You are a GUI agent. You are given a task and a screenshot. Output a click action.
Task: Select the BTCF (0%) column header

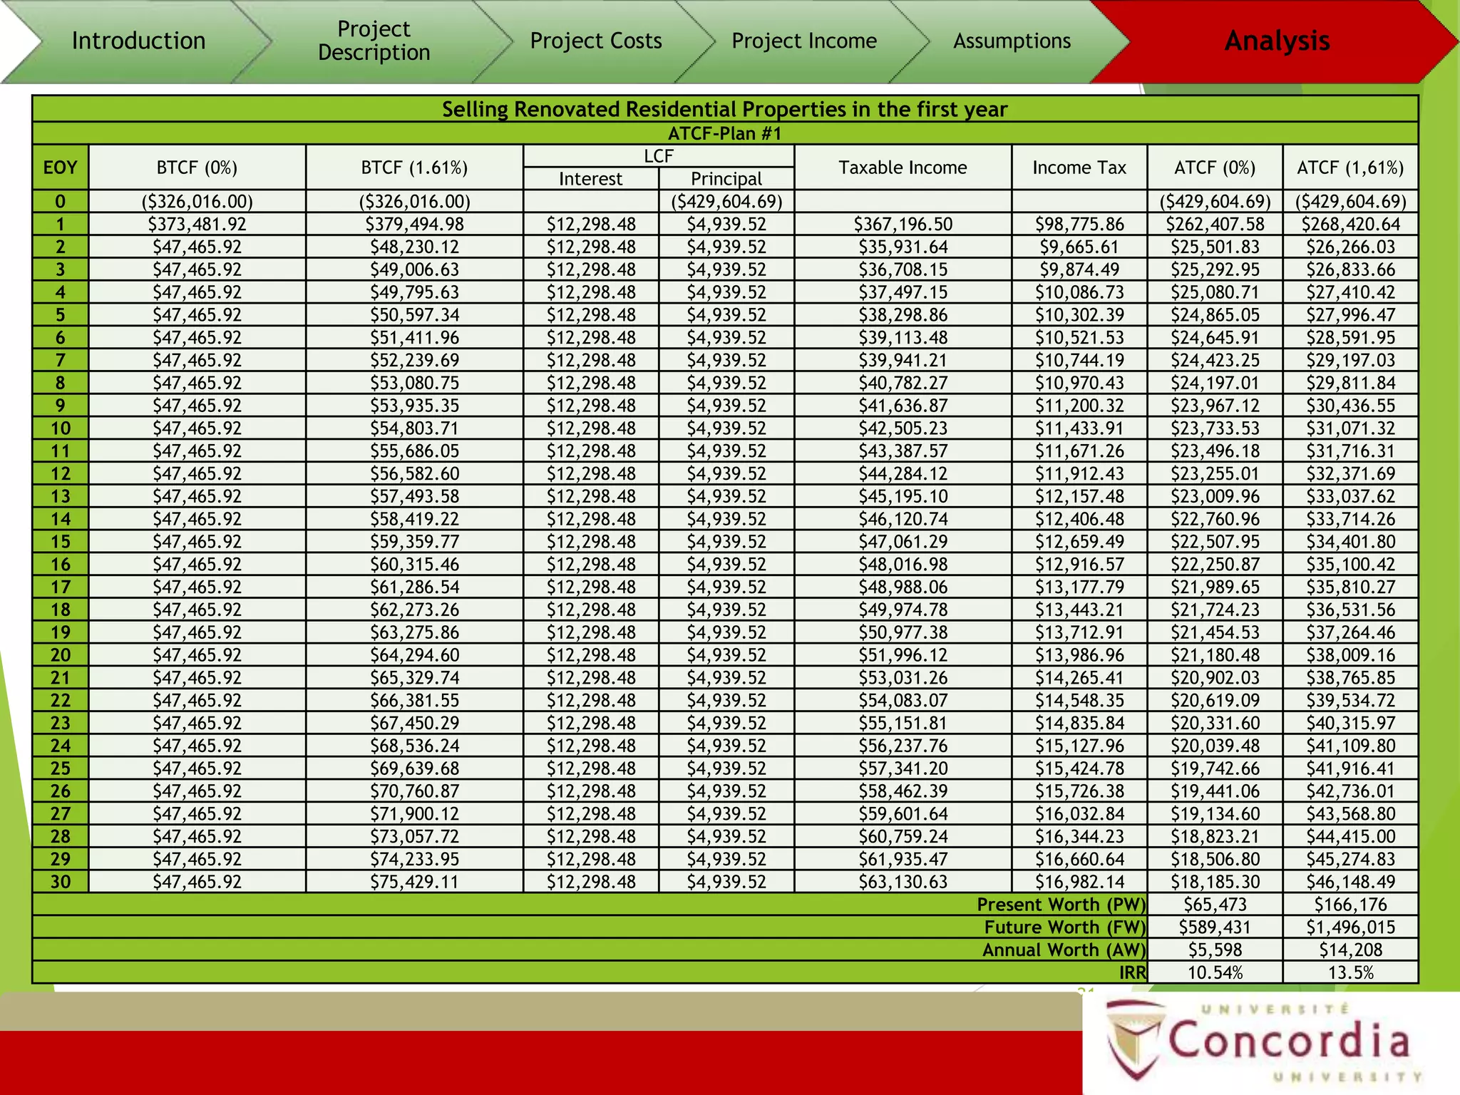197,168
